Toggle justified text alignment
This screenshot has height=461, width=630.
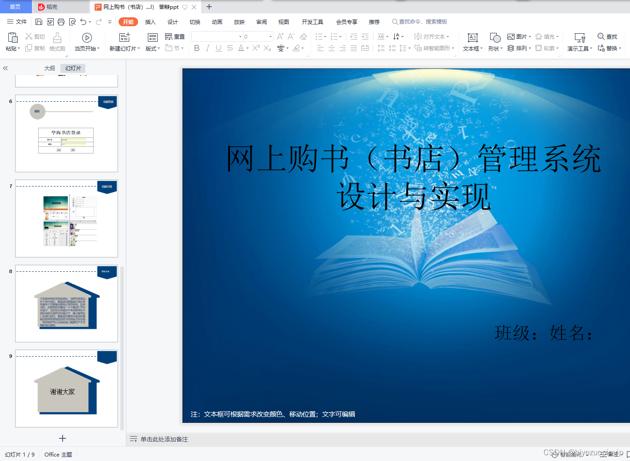[354, 48]
